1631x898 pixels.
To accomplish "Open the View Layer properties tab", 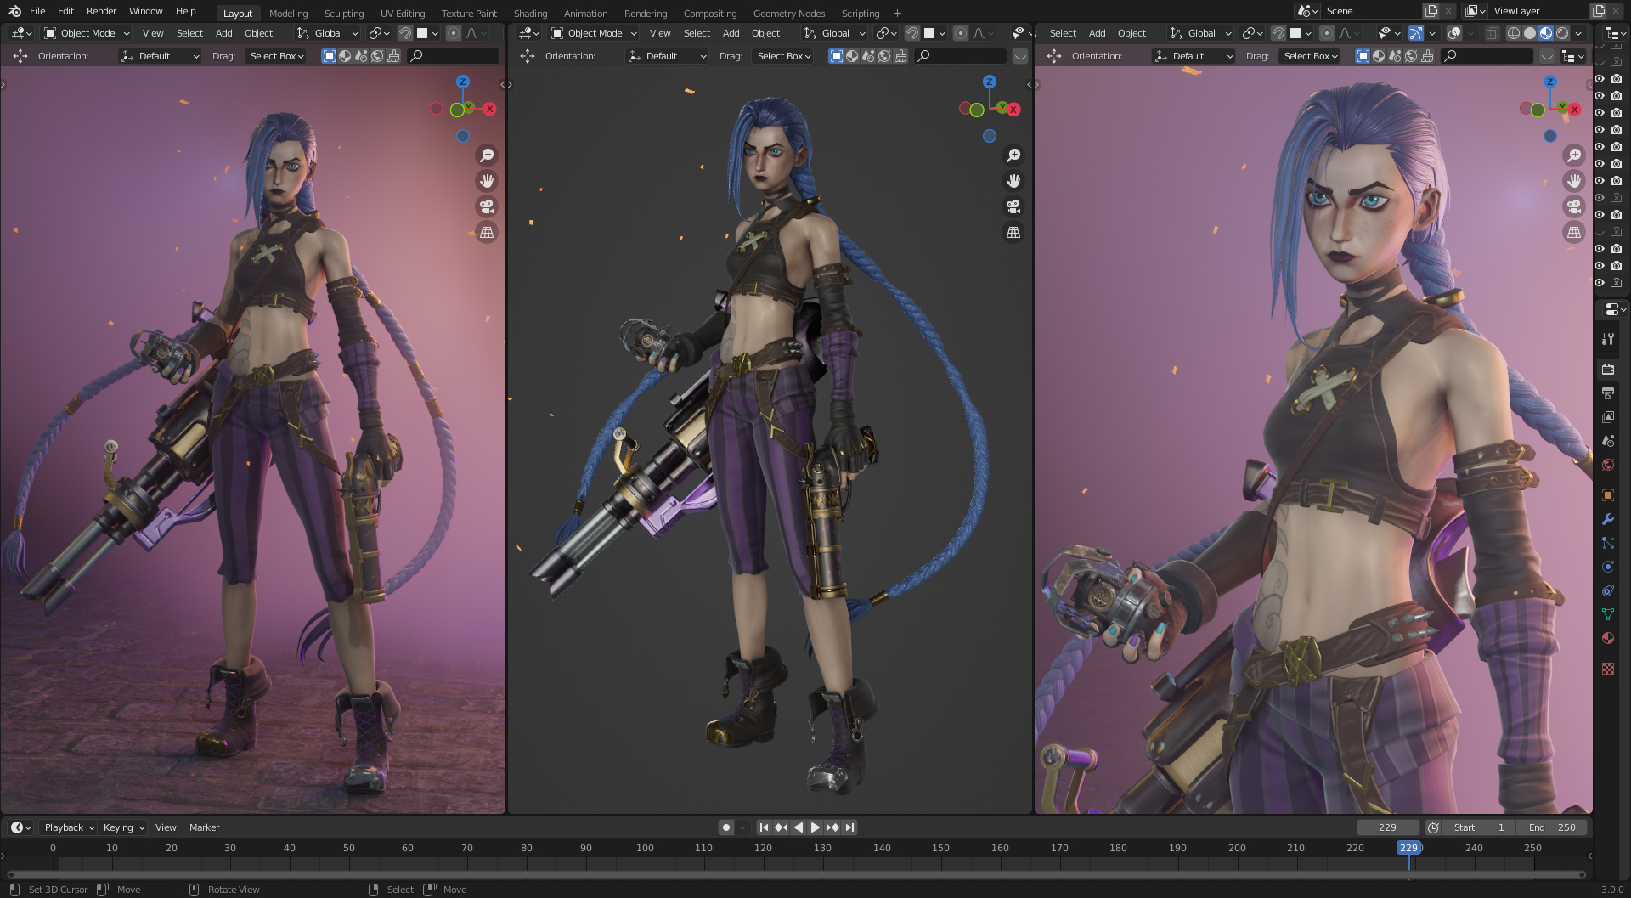I will 1608,417.
